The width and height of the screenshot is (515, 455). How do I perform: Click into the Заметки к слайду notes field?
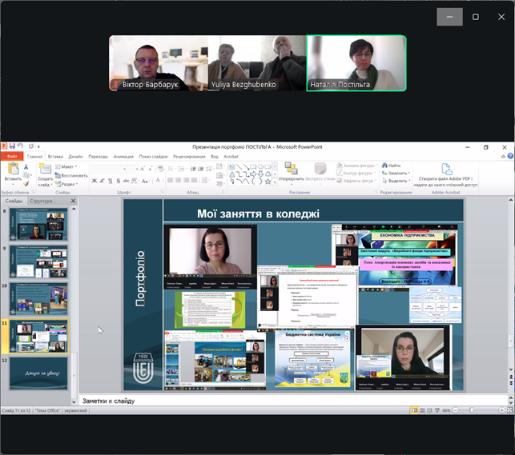293,401
